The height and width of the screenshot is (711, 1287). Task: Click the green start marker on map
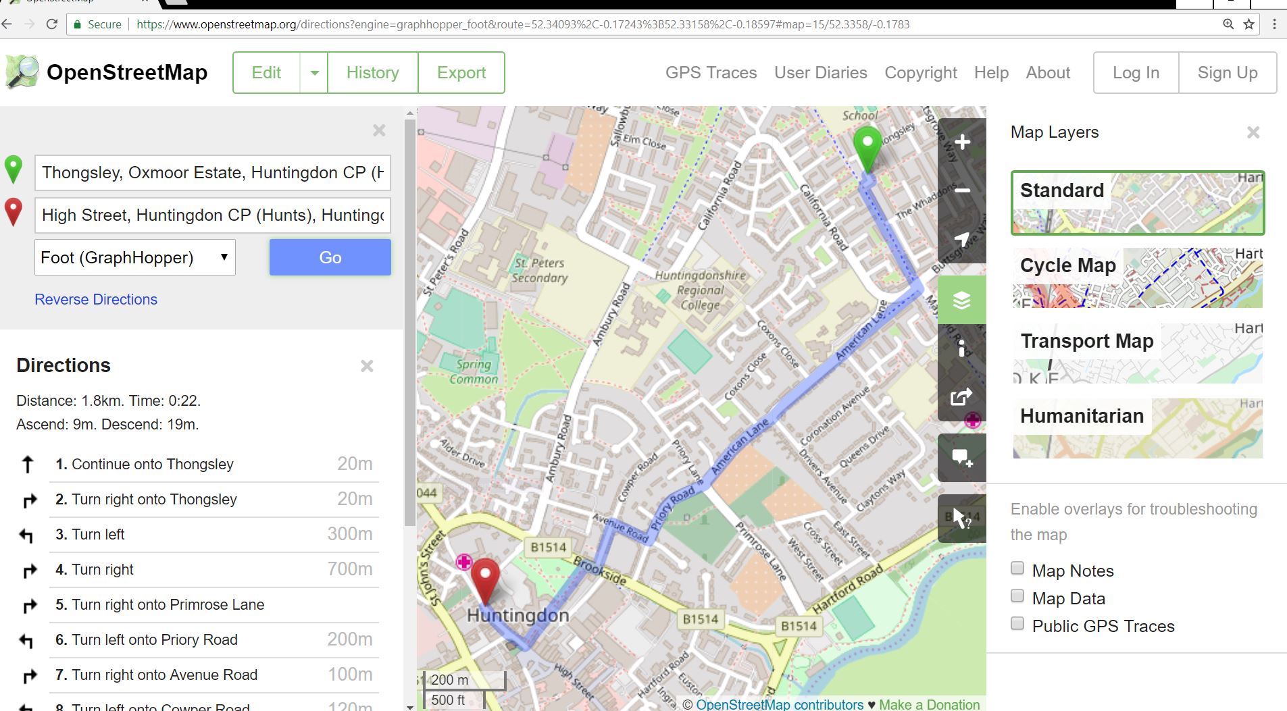(x=867, y=149)
